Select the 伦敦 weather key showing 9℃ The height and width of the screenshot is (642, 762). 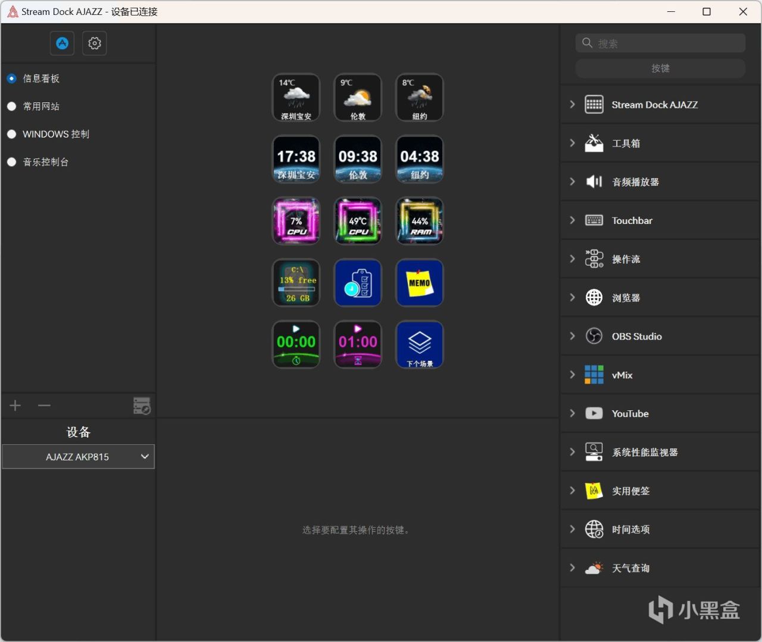pos(358,98)
